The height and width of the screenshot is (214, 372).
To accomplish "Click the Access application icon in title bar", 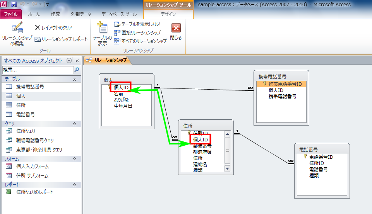I will point(3,4).
